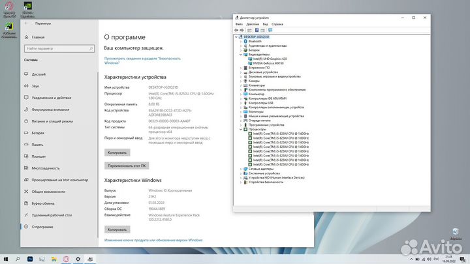Click the taskbar search magnifier
This screenshot has width=470, height=264.
click(x=18, y=259)
